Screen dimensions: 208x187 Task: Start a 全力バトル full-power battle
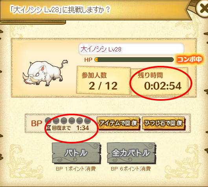[x=131, y=153]
